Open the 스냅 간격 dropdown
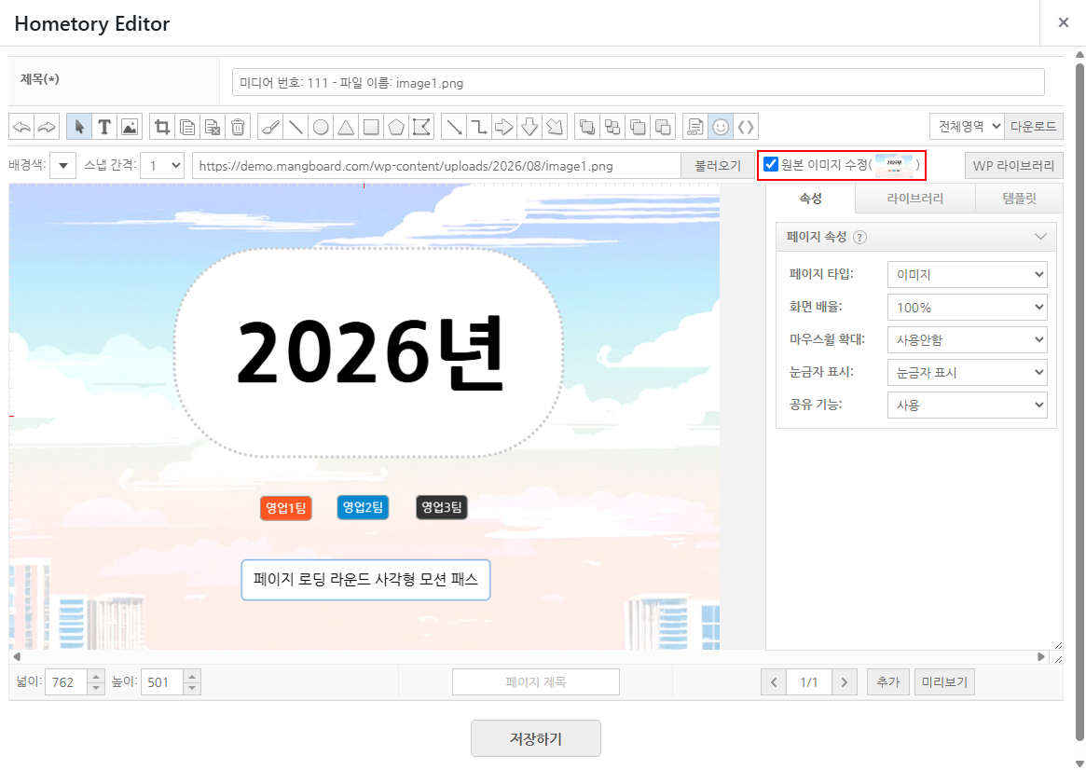 [162, 166]
